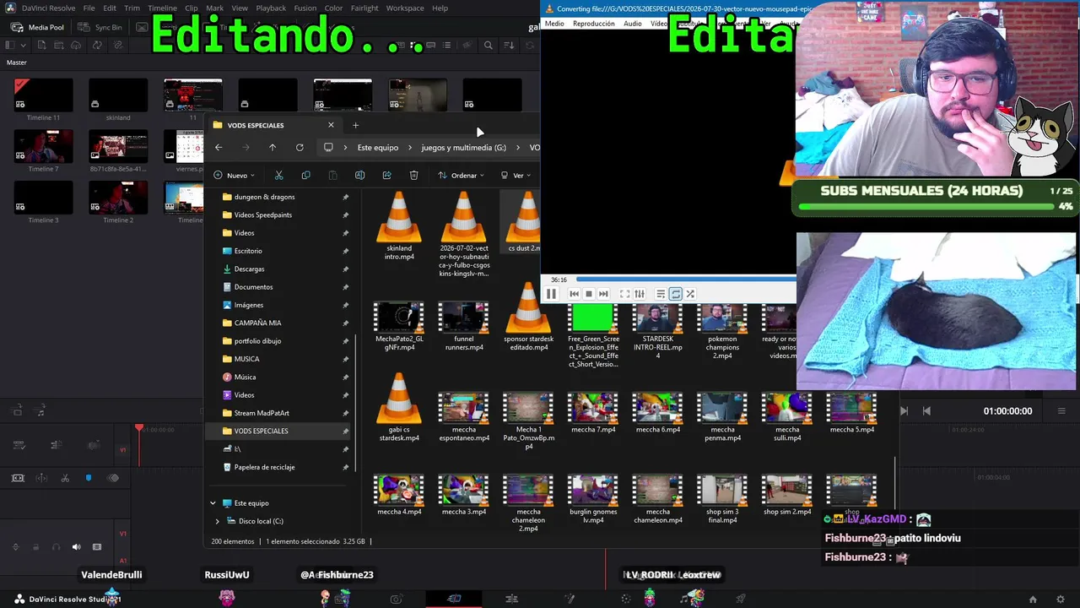Copy the selected file in Explorer
The width and height of the screenshot is (1080, 608).
[x=305, y=176]
